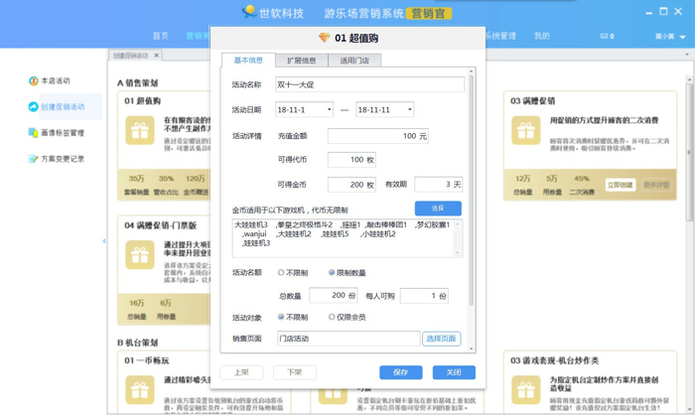Screen dimensions: 695x415
Task: Open the end date 18-11-11 dropdown
Action: [384, 110]
